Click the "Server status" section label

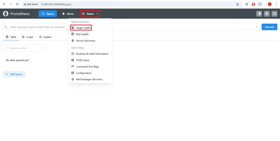coord(78,48)
